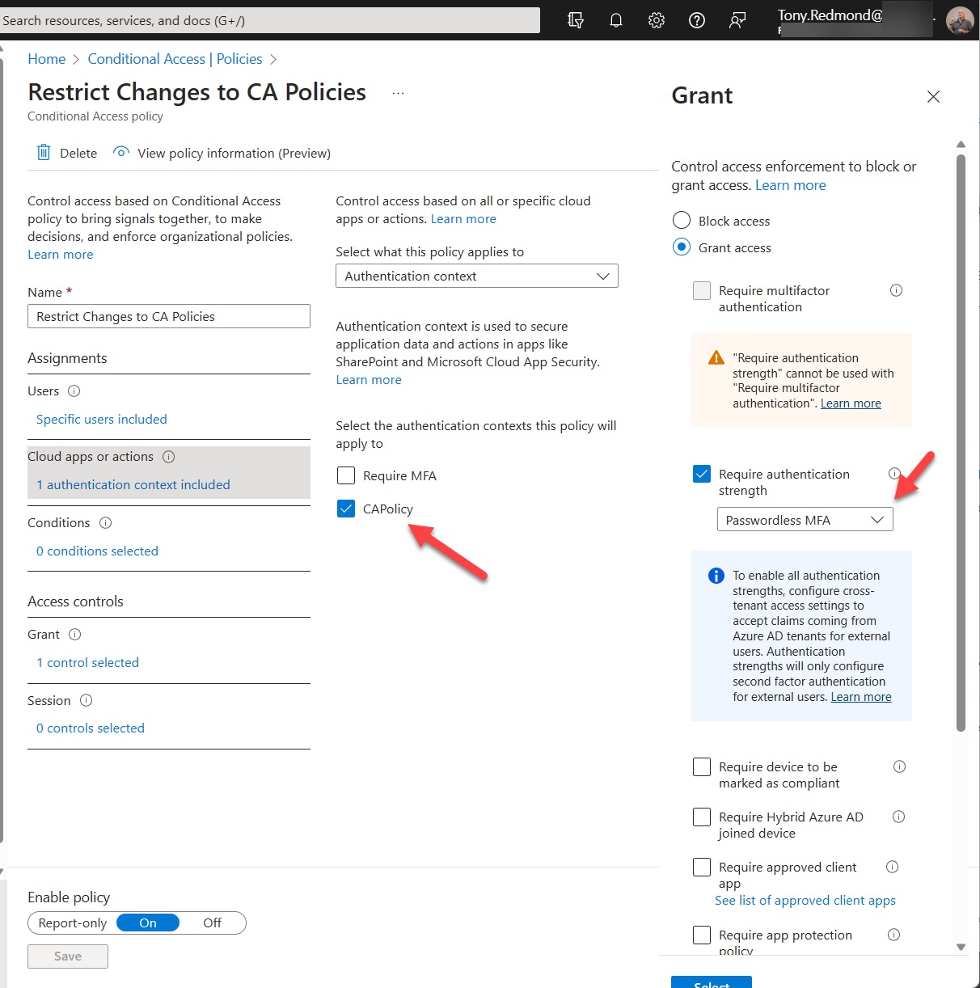This screenshot has height=988, width=980.
Task: Click info icon next to Users
Action: pyautogui.click(x=74, y=391)
